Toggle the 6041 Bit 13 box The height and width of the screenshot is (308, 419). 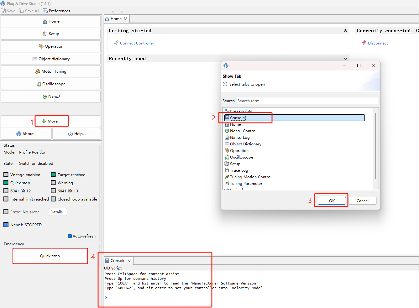tap(53, 191)
